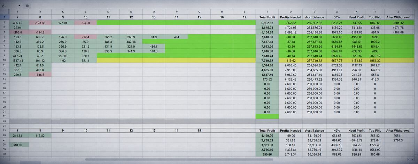This screenshot has width=418, height=164.
Task: Click the cell showing 177.04
Action: point(63,23)
